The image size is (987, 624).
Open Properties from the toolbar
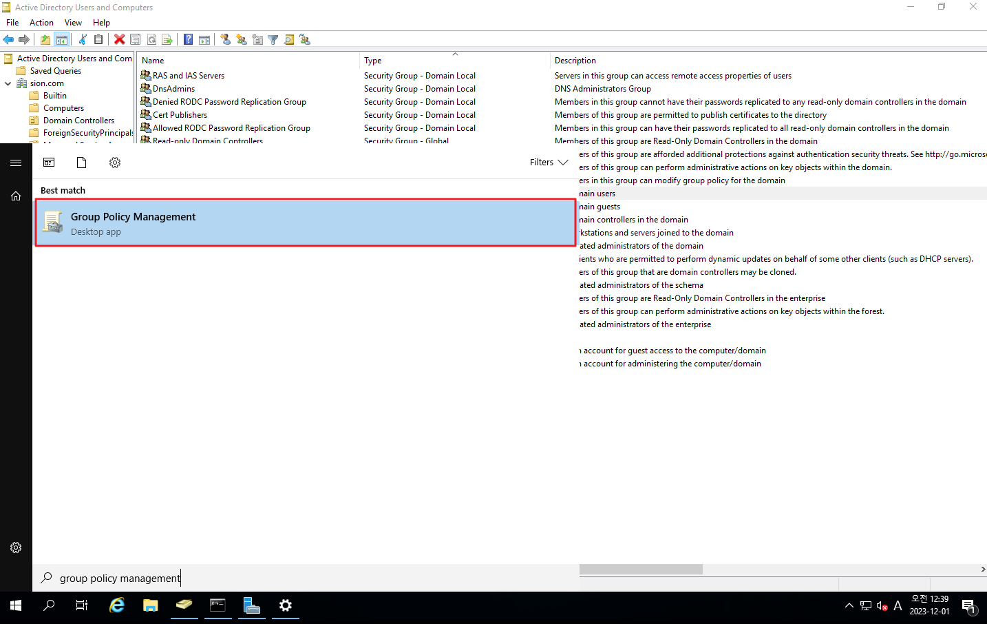click(x=136, y=40)
